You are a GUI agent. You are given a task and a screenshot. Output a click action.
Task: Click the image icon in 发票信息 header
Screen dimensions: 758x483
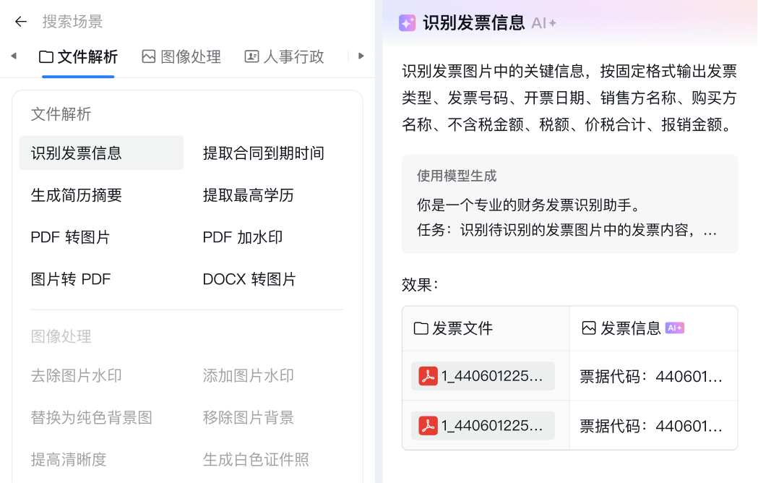(589, 328)
